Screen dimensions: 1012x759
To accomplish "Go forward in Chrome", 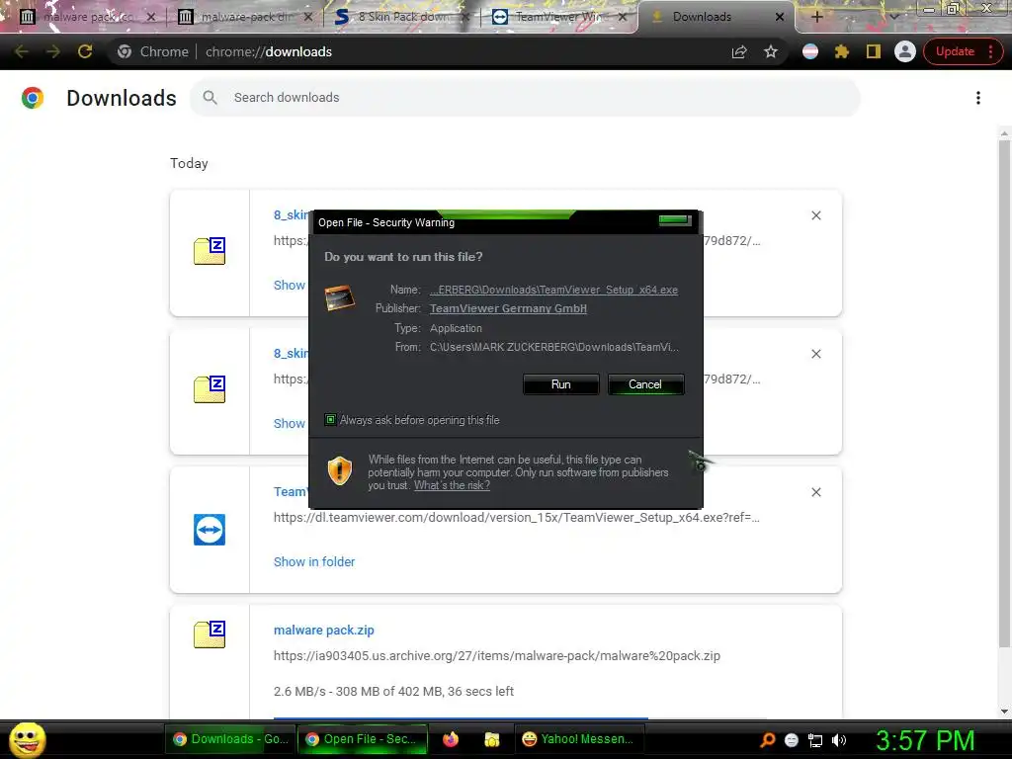I will [x=53, y=51].
